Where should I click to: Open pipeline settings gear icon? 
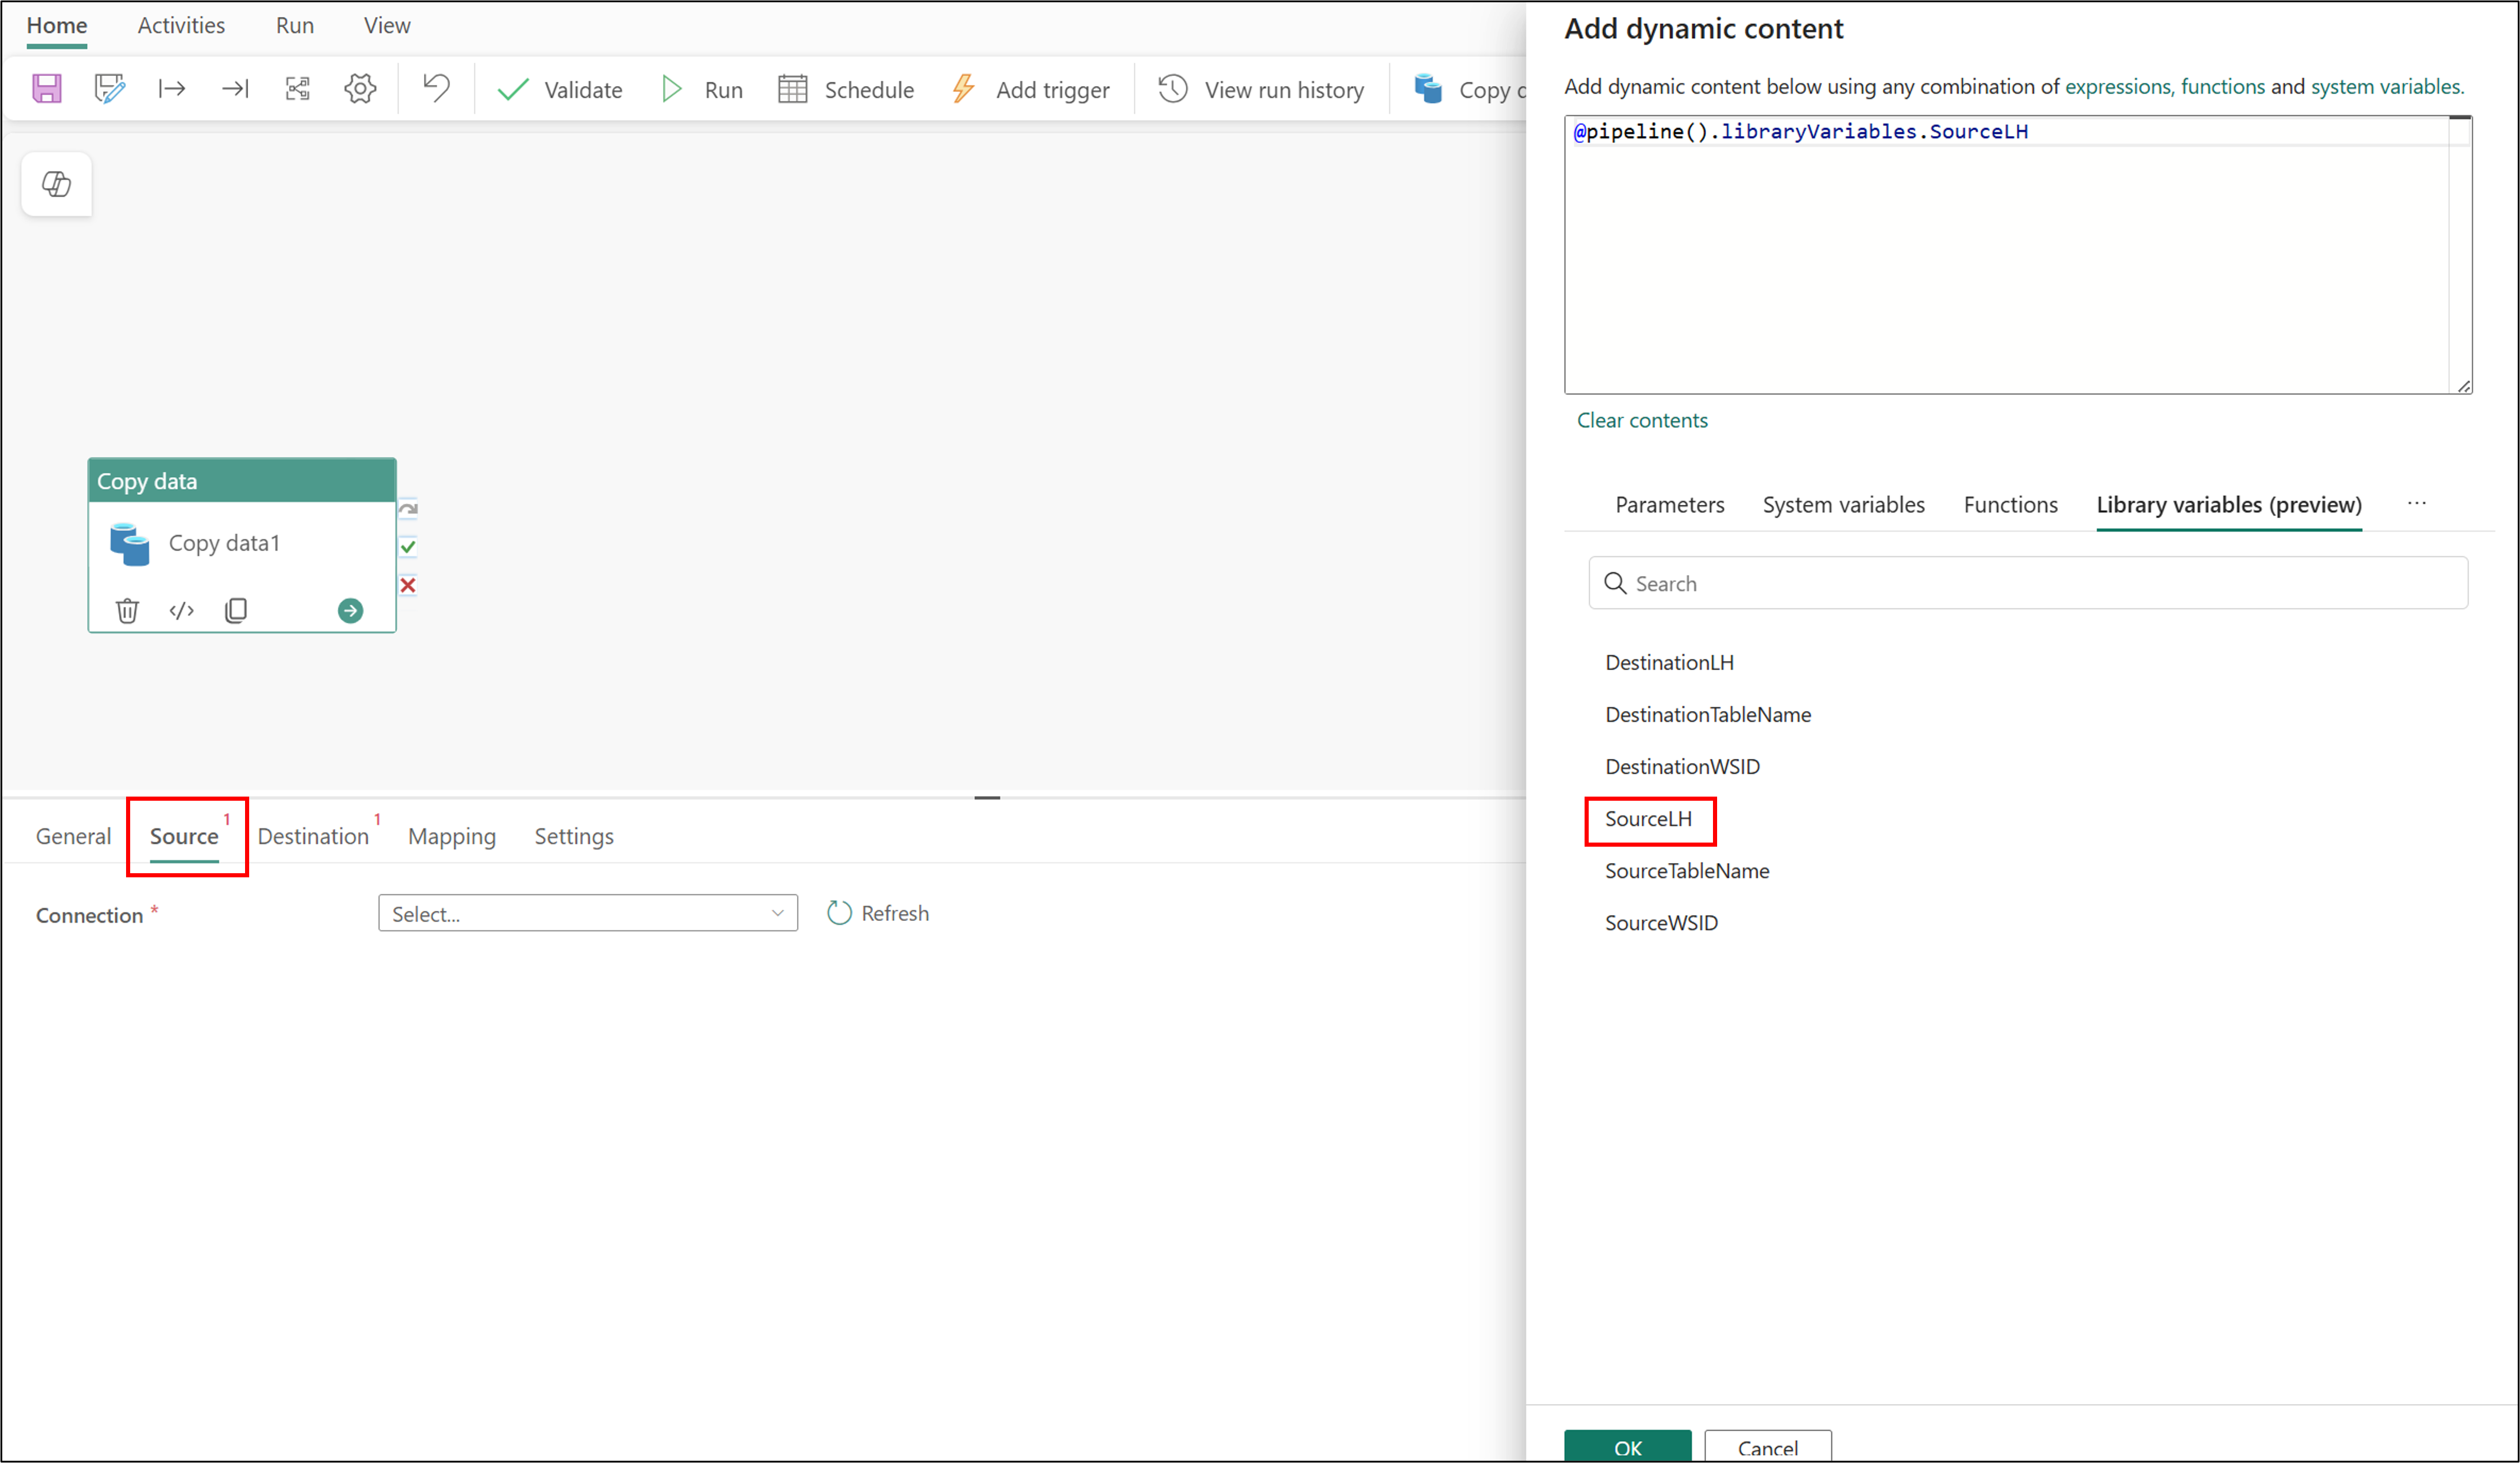[x=360, y=89]
